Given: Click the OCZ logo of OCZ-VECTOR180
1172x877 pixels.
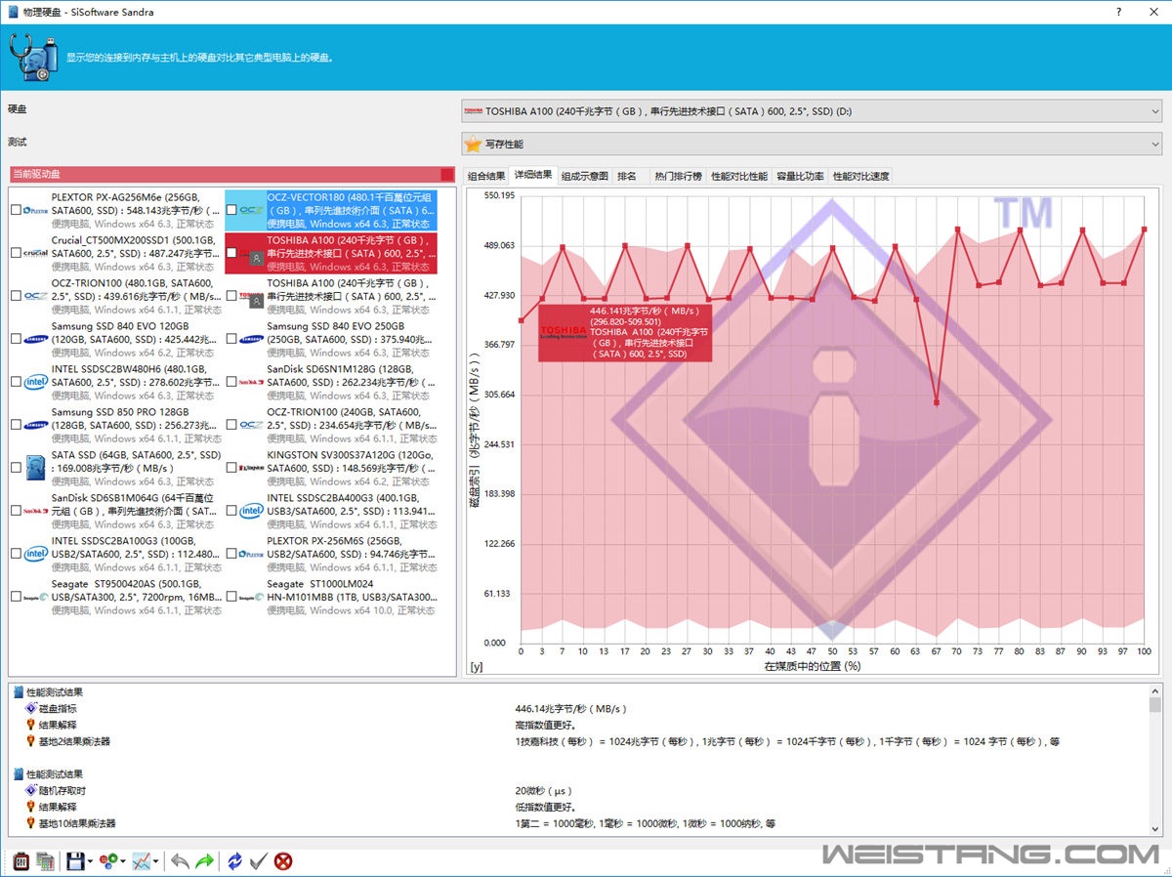Looking at the screenshot, I should pos(252,210).
